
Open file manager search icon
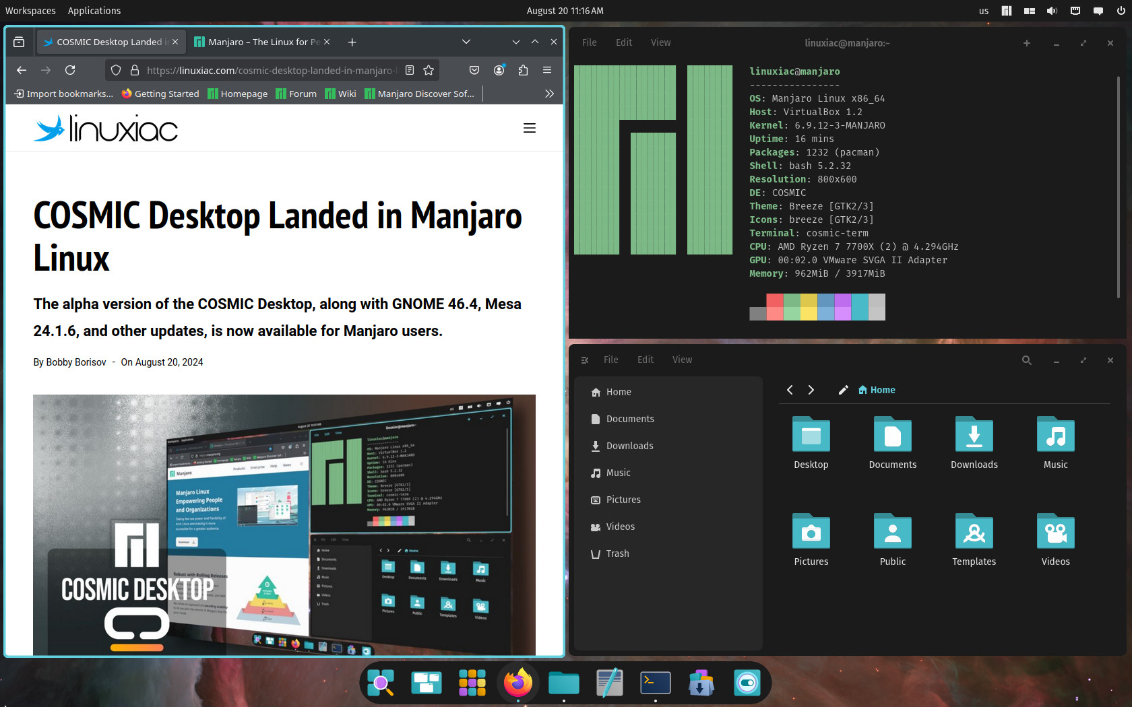pyautogui.click(x=1027, y=360)
